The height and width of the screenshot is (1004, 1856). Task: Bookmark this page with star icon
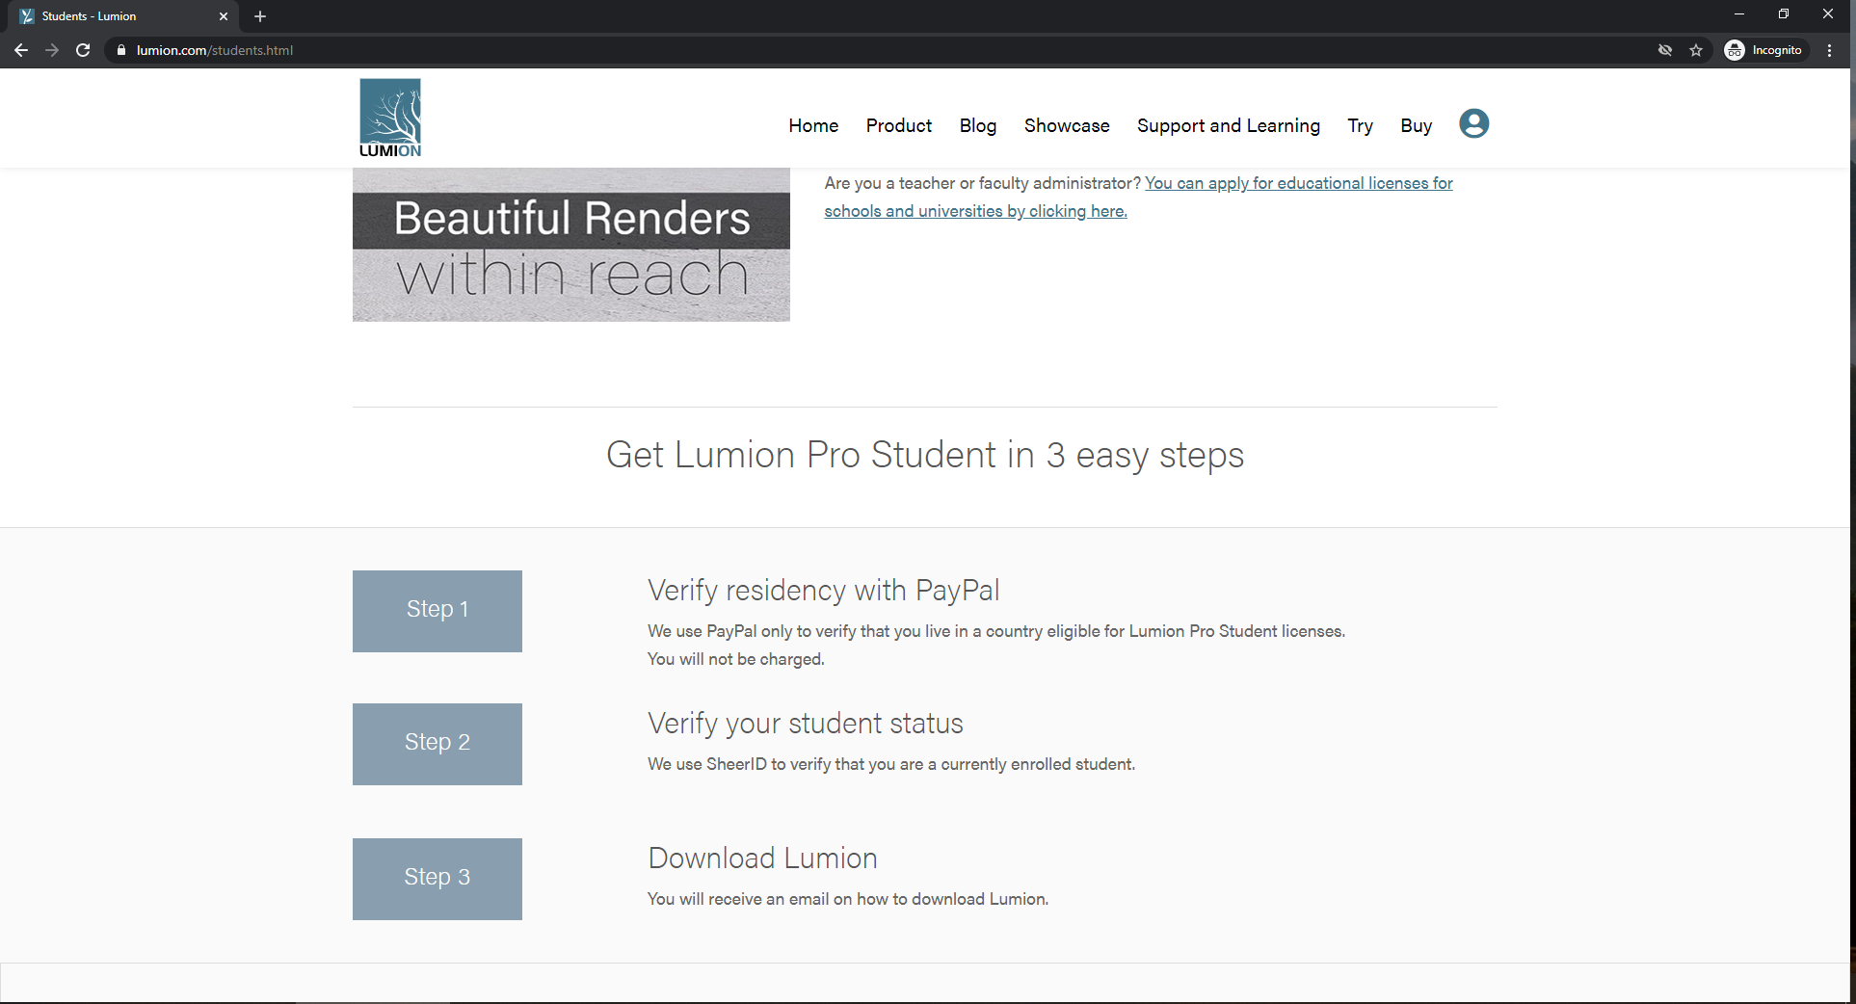1696,50
